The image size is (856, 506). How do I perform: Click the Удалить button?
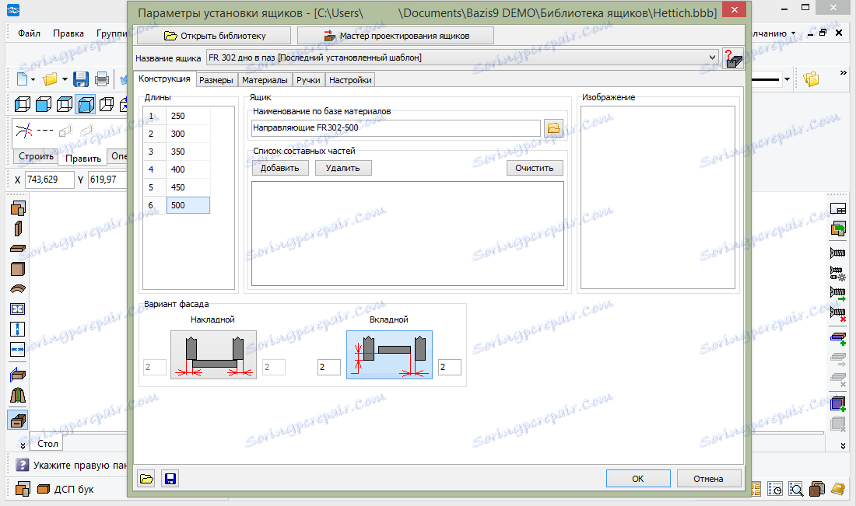pos(343,168)
